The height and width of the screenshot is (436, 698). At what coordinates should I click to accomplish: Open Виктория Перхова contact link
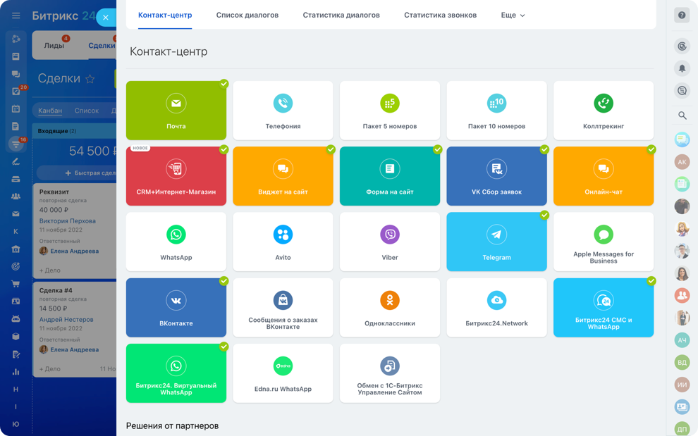pos(67,220)
